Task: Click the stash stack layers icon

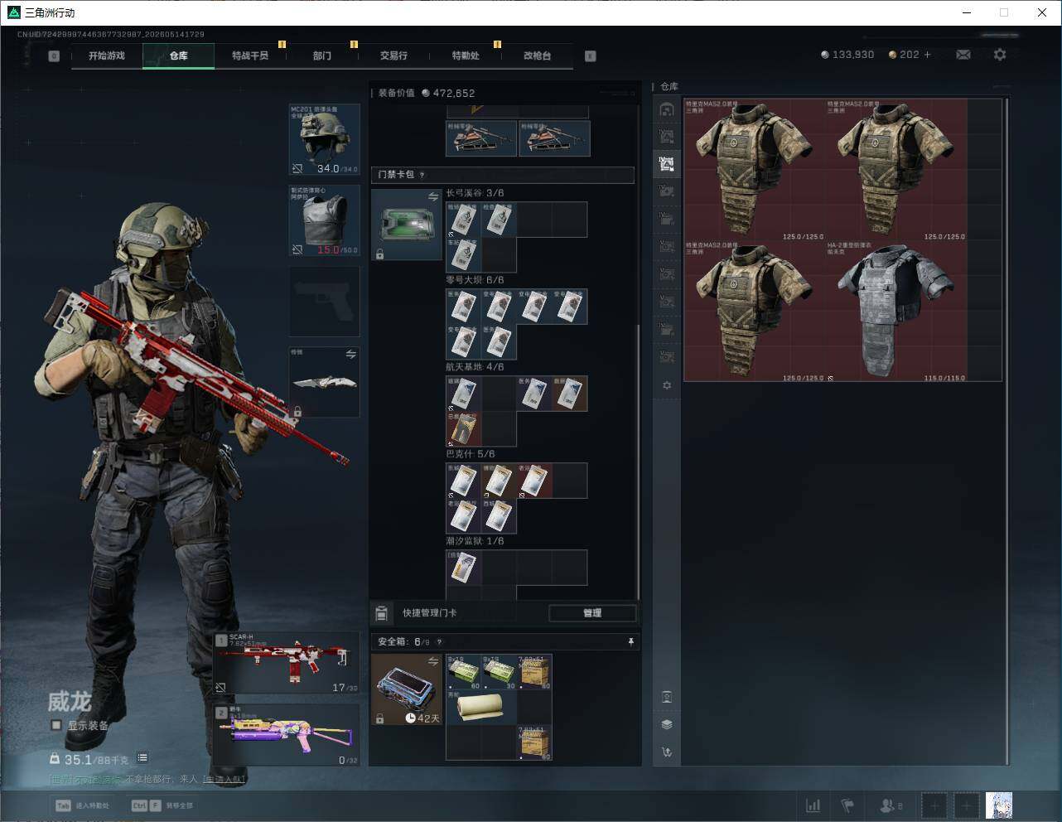Action: pos(667,724)
